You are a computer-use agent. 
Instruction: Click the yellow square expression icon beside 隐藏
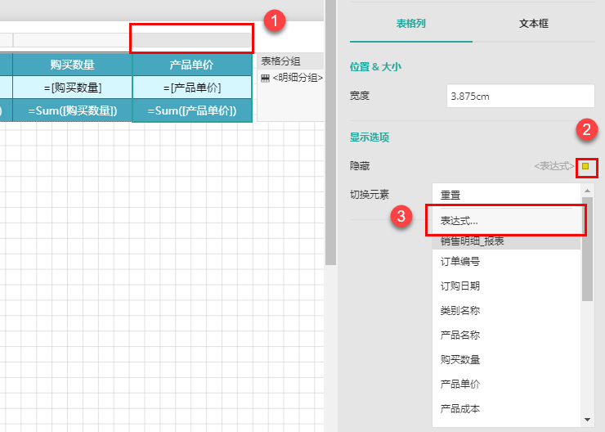(585, 166)
